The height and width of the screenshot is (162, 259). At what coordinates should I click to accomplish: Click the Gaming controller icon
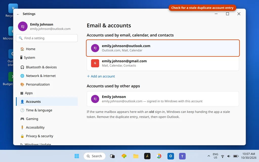(22, 119)
